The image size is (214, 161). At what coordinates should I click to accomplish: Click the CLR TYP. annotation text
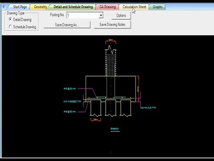[148, 108]
